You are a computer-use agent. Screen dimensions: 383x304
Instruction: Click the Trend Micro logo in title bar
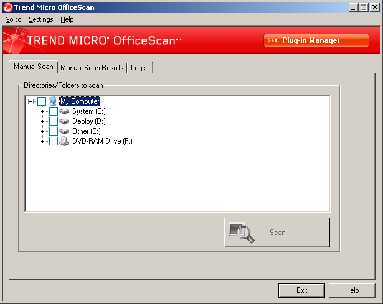pyautogui.click(x=8, y=7)
